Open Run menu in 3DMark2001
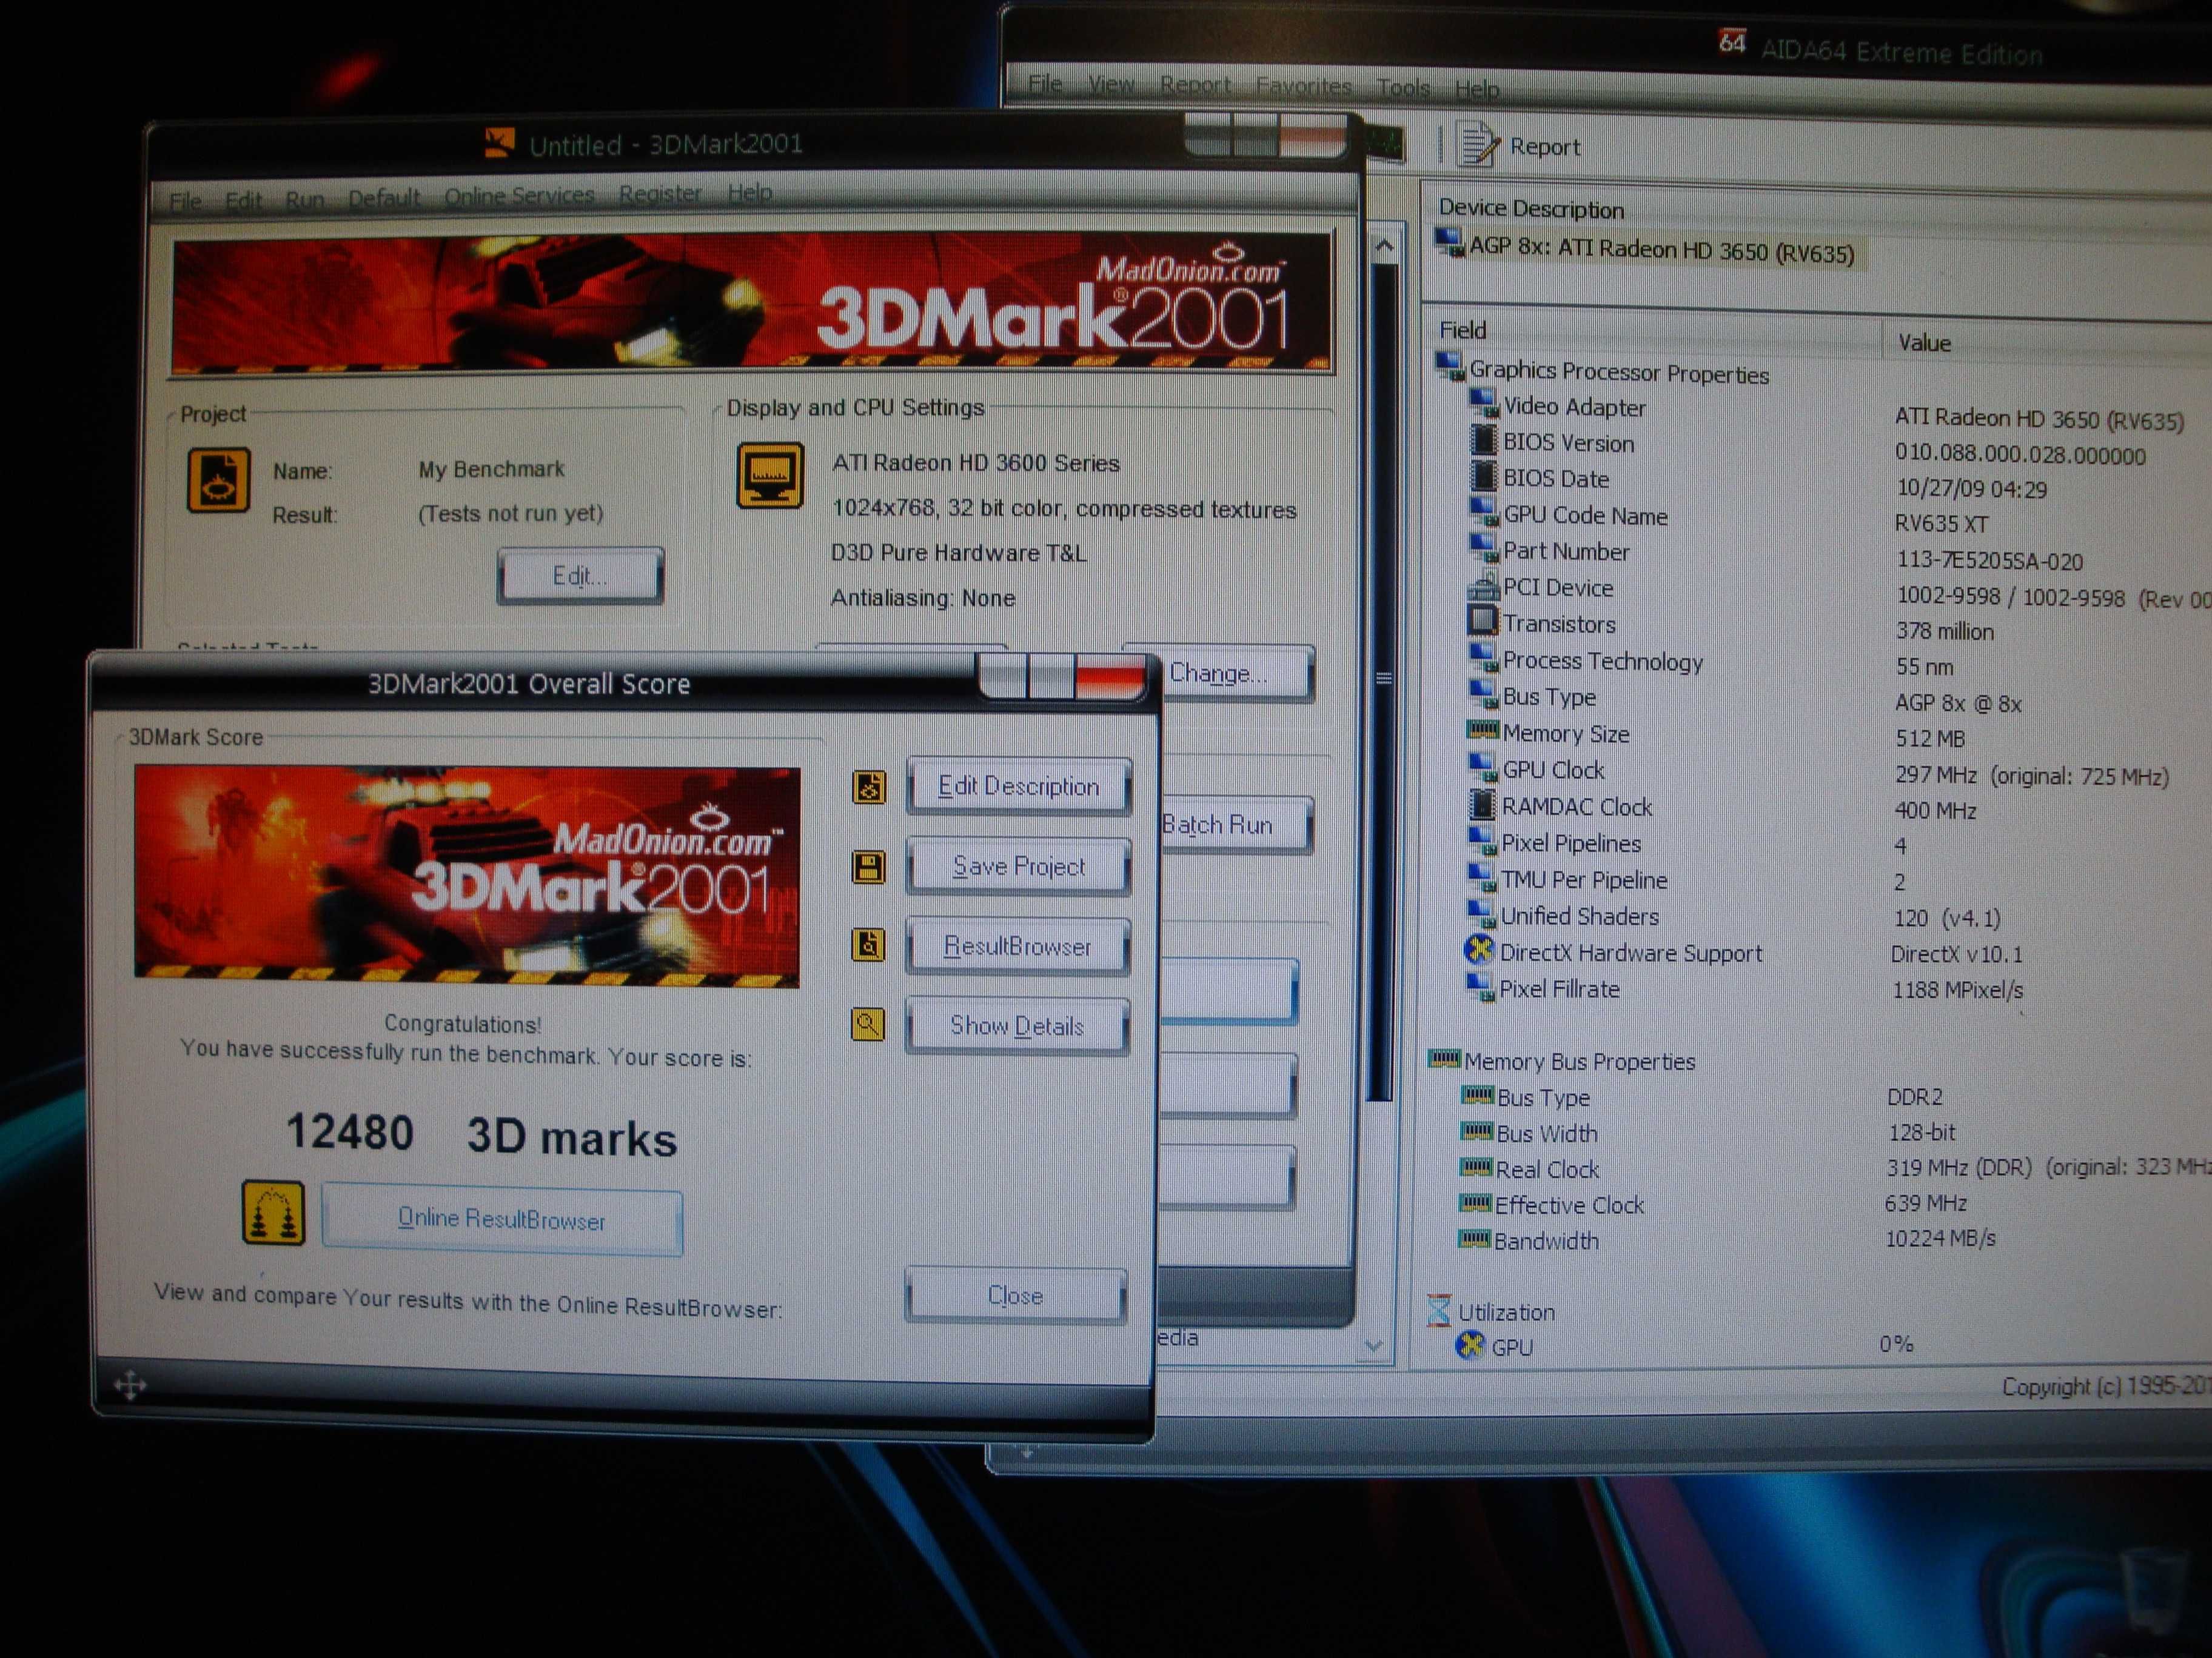 pos(304,199)
